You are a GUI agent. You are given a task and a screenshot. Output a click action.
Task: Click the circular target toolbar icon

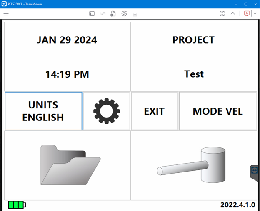click(x=124, y=13)
